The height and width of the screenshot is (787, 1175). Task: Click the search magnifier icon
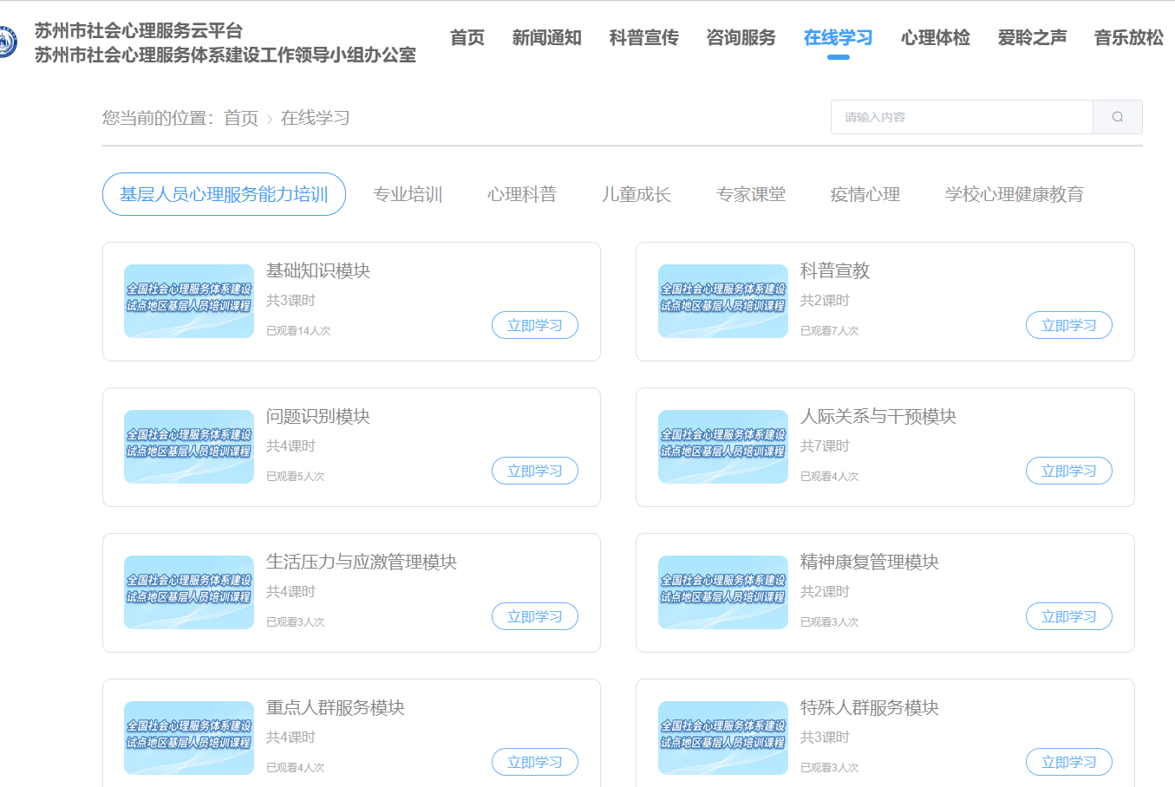click(1117, 116)
